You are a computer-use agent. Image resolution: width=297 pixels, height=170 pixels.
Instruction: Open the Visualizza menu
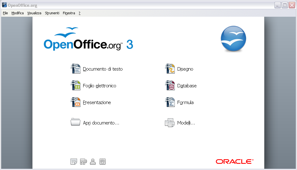pyautogui.click(x=34, y=13)
